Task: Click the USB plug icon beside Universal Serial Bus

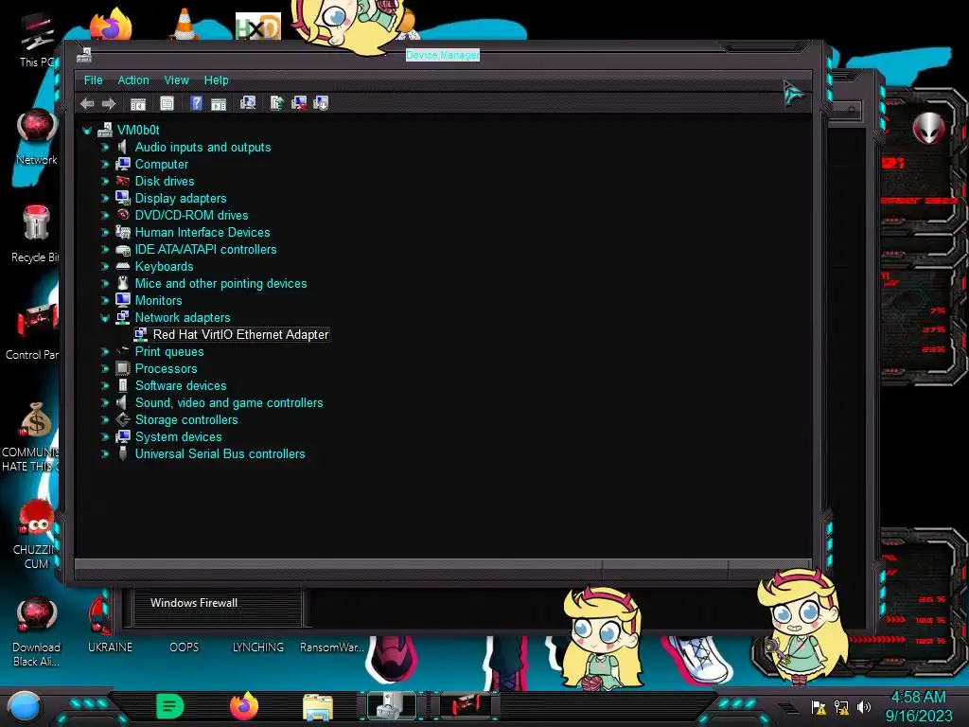Action: point(123,453)
